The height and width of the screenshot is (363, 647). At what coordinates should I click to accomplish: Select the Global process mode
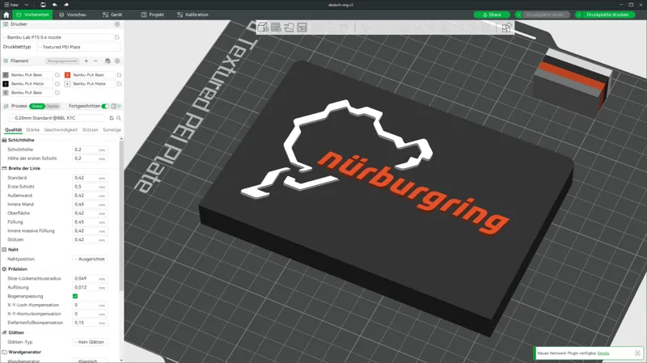(37, 106)
